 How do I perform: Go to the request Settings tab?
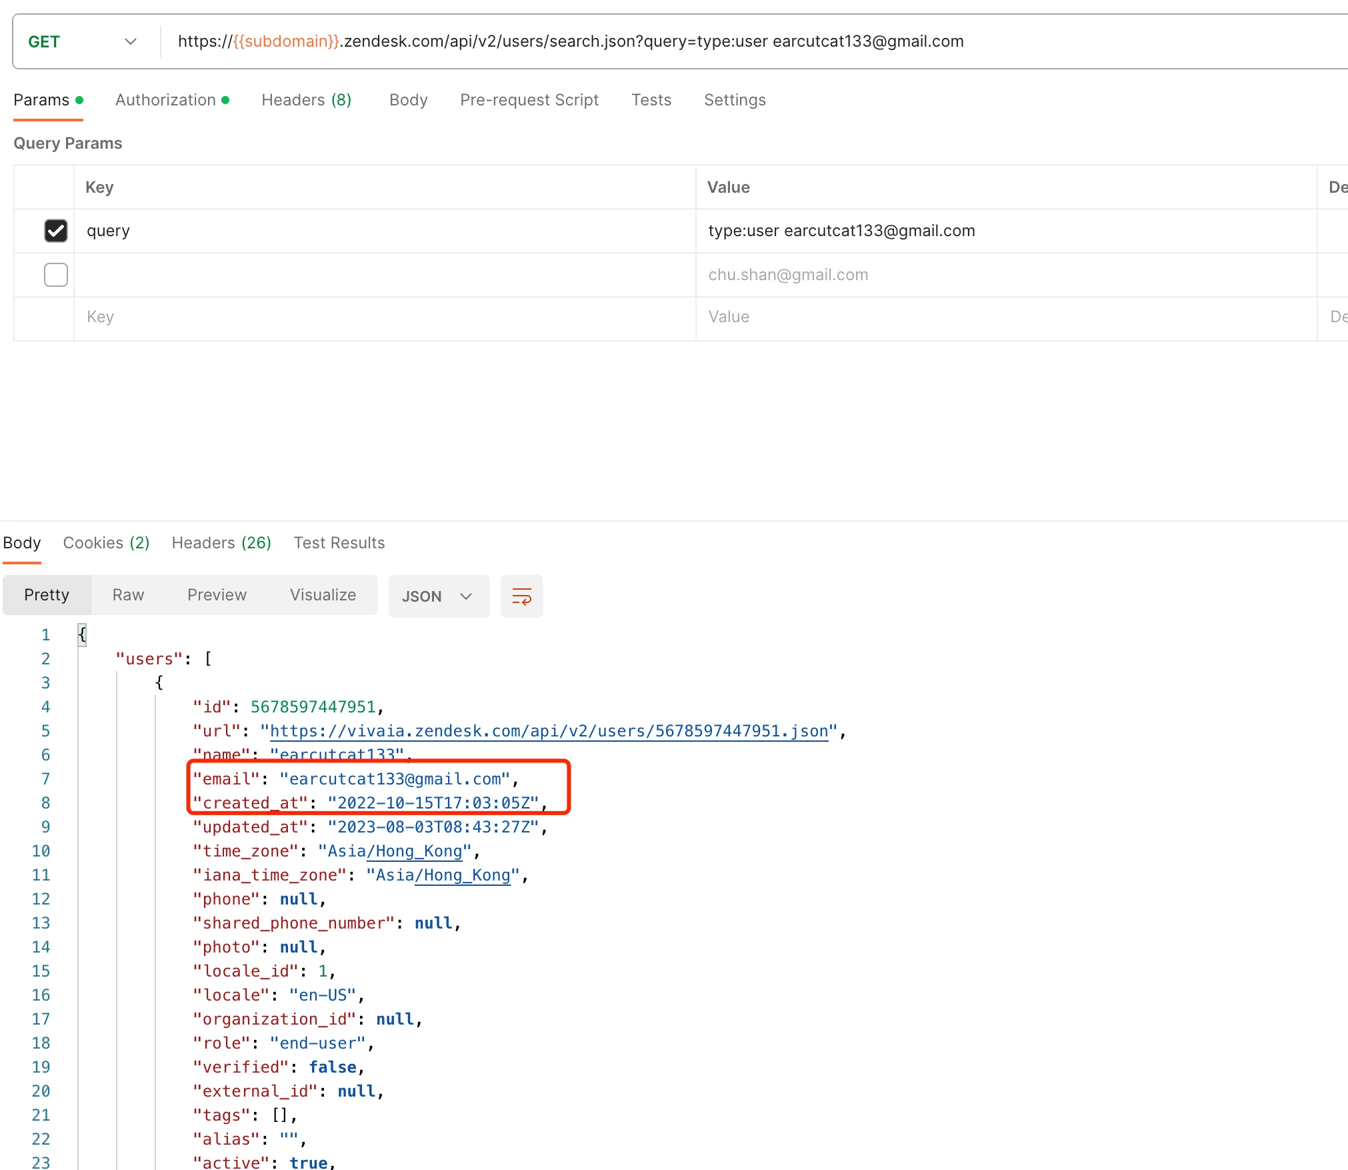click(x=734, y=100)
